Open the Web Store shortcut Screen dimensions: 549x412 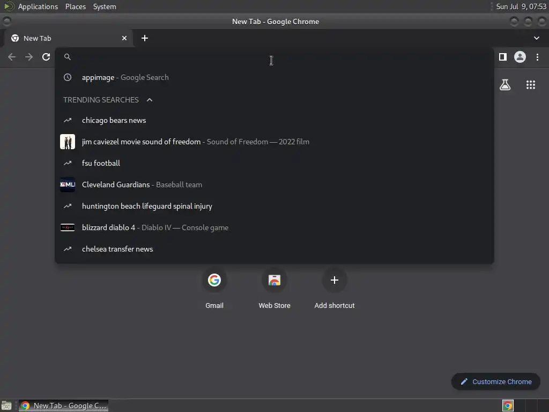274,288
